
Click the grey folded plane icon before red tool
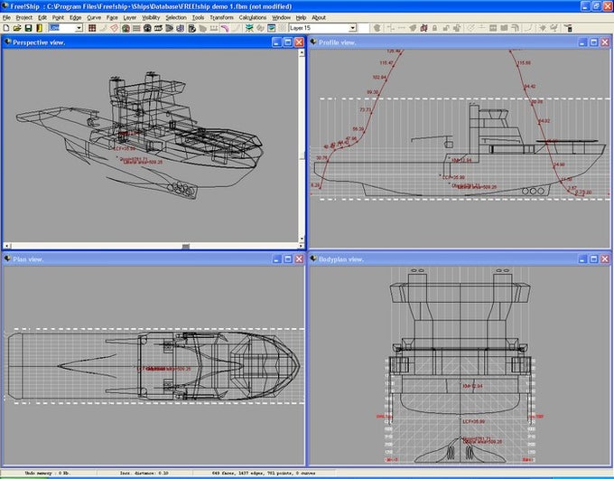coord(414,28)
